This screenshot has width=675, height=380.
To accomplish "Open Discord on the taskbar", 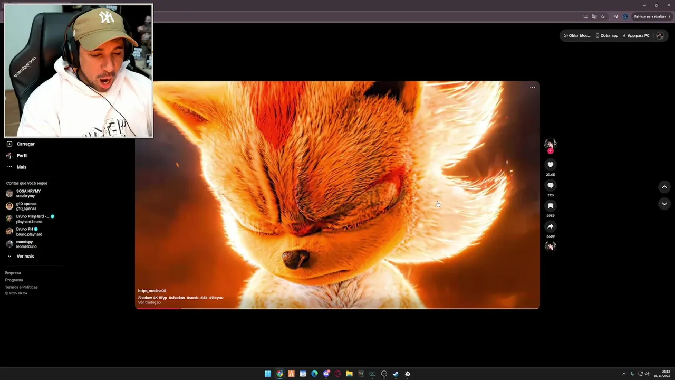I will 326,374.
